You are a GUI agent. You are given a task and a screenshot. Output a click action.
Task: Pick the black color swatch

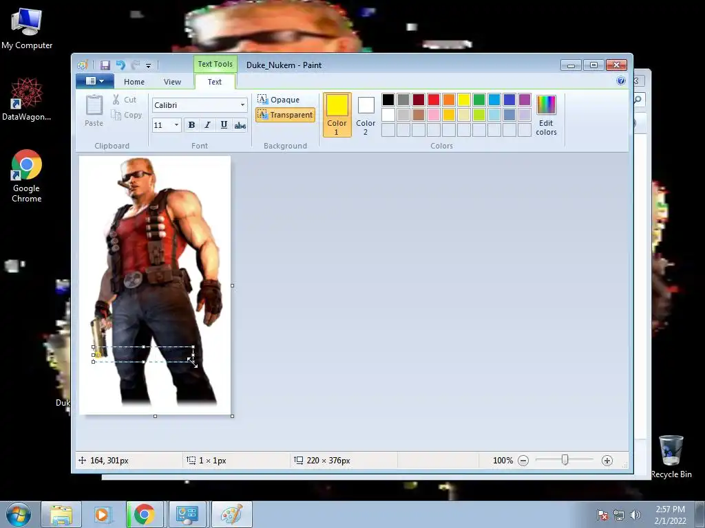(388, 99)
